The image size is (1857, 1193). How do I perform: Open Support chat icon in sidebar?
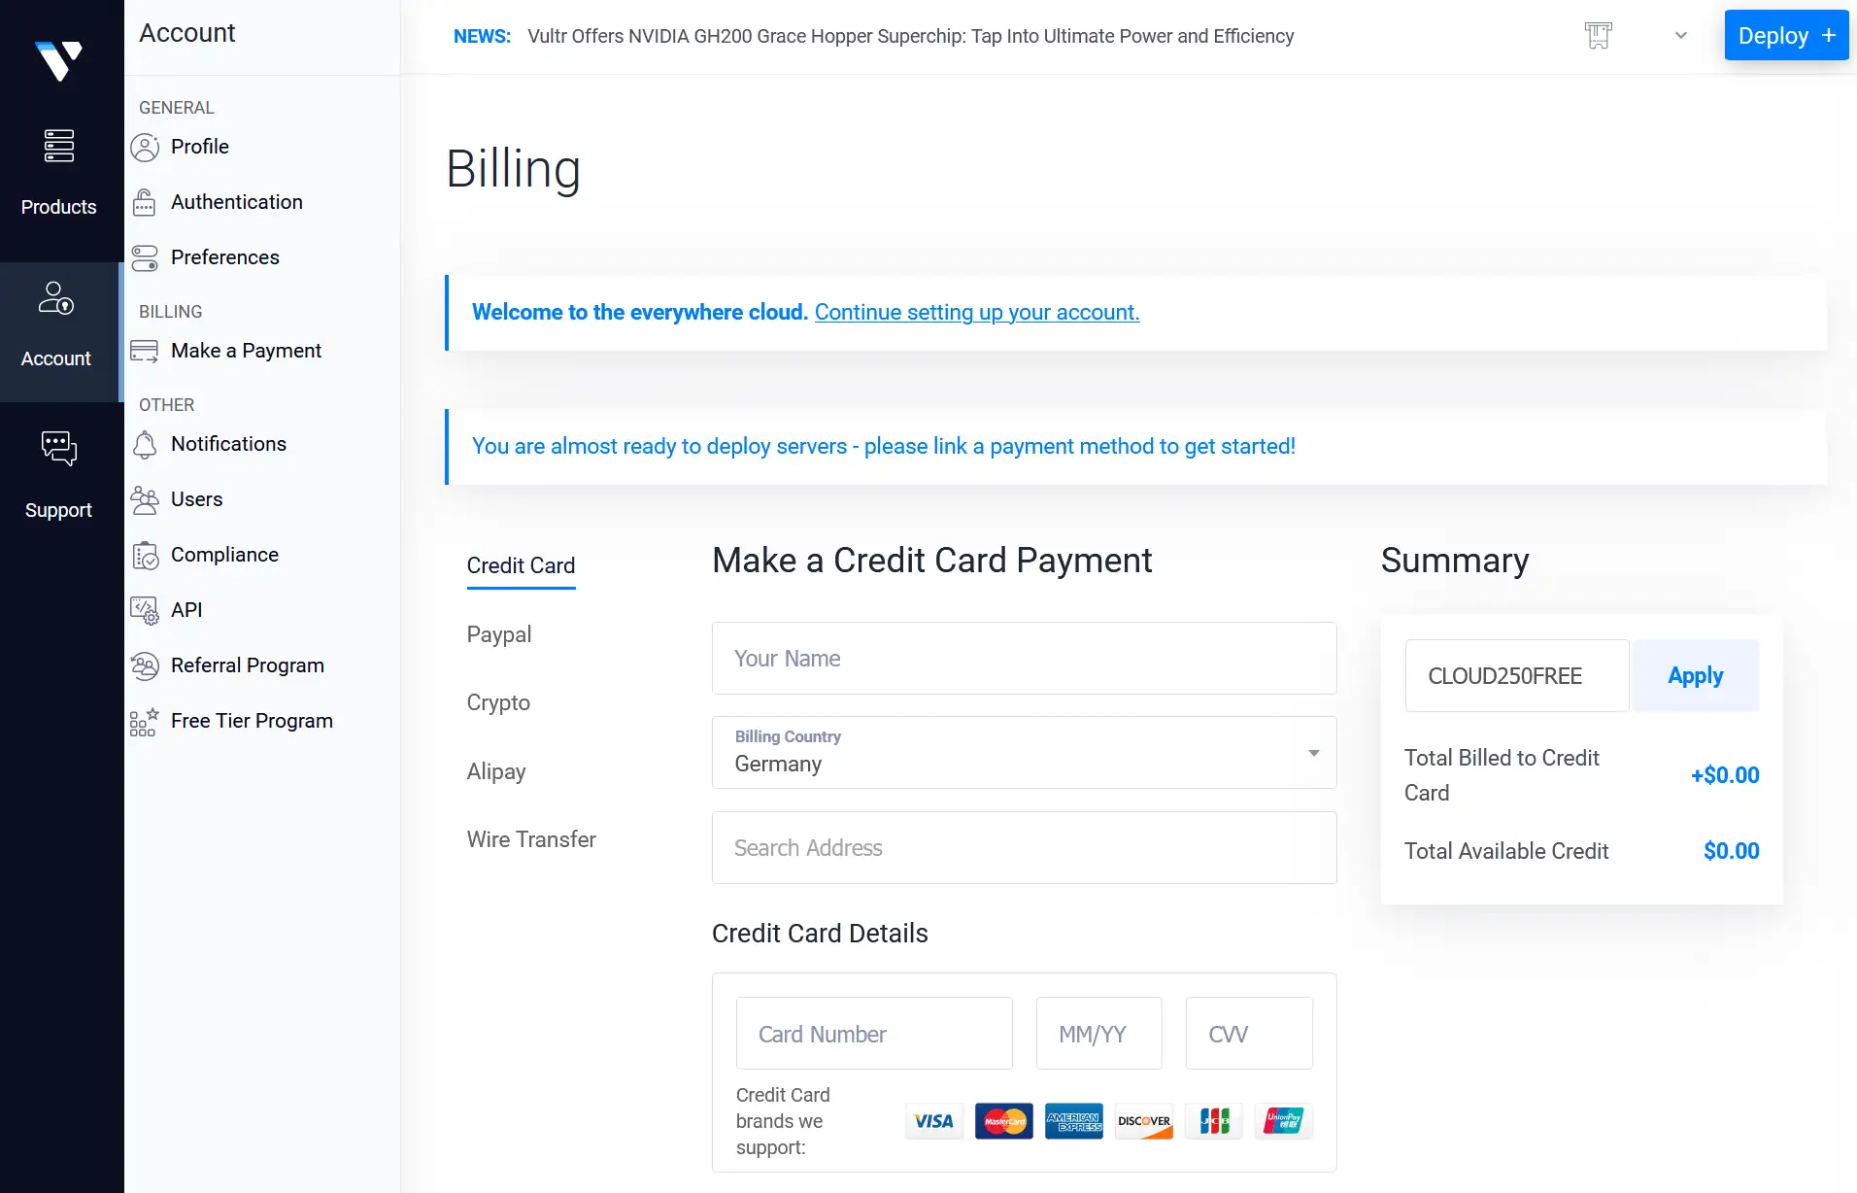58,448
